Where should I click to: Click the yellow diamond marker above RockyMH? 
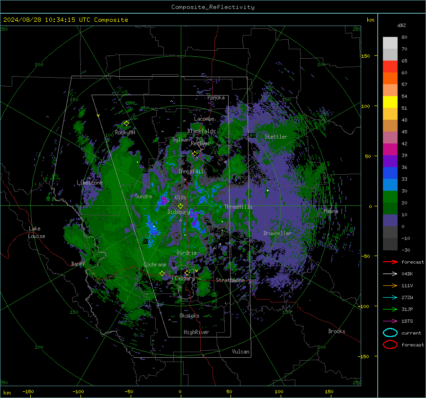click(126, 124)
